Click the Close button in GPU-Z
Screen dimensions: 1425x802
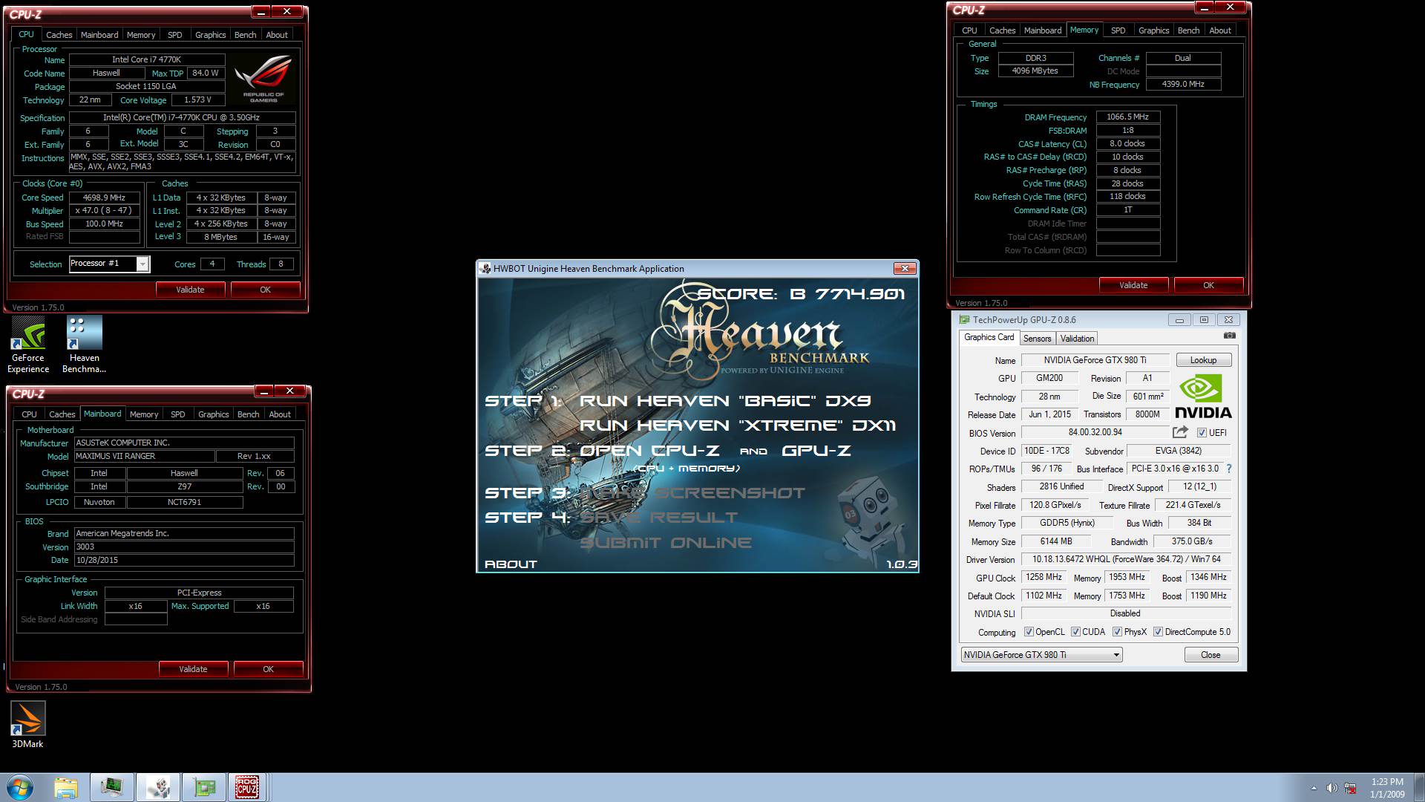tap(1211, 655)
